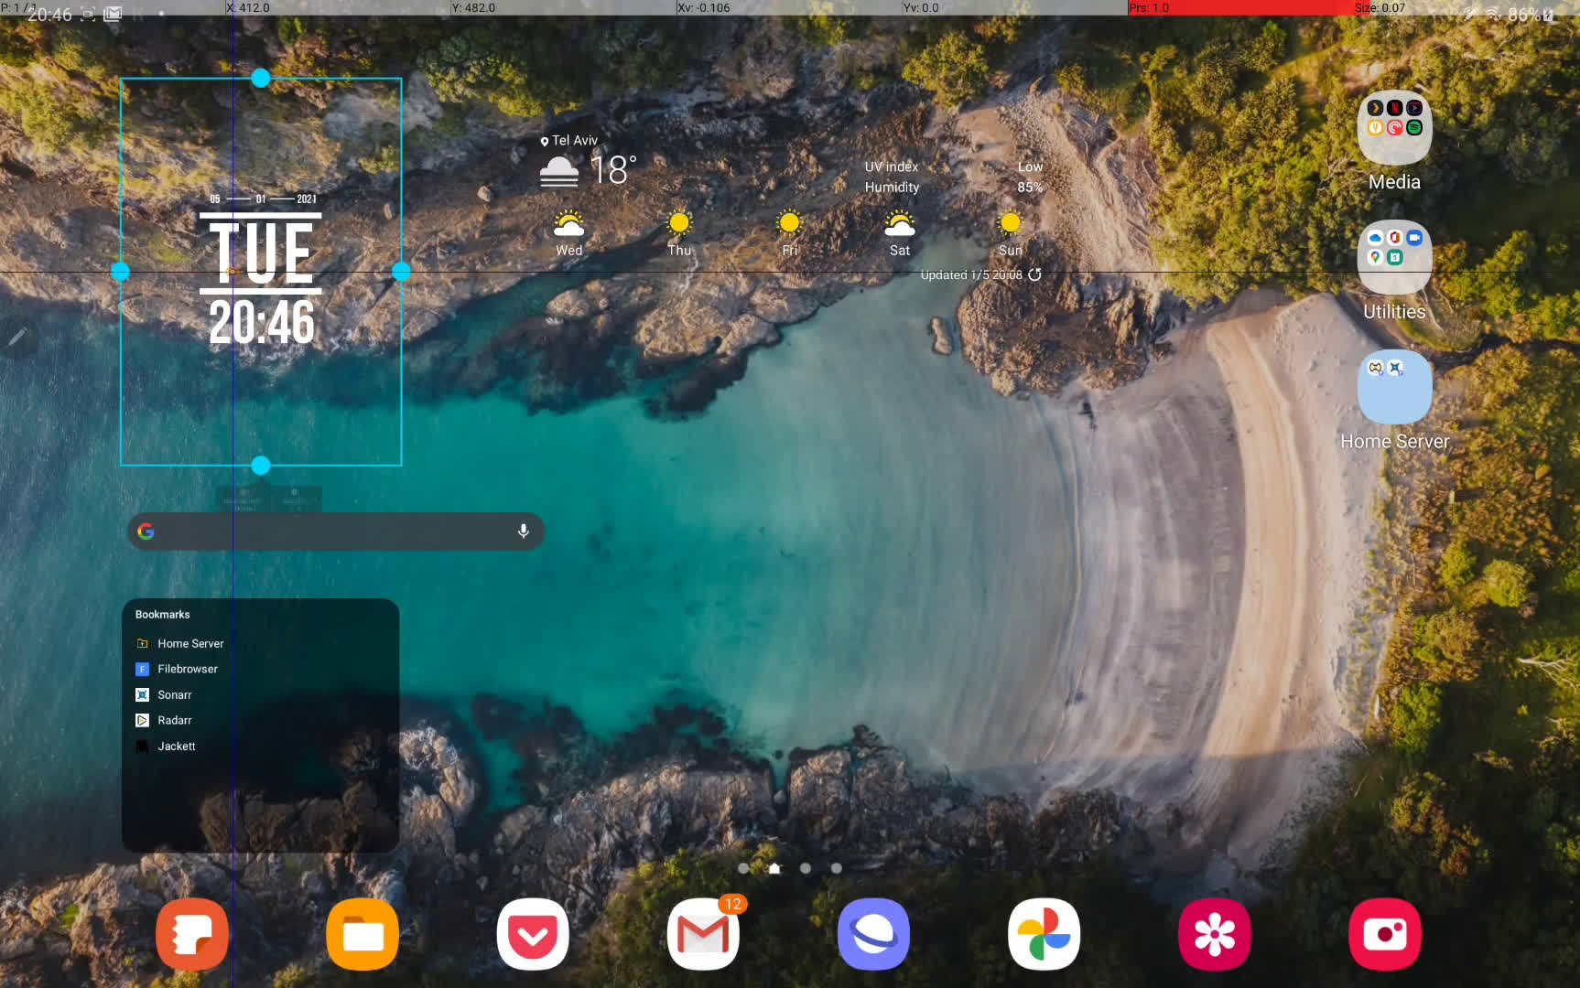Tap the 18° current temperature
1580x988 pixels.
[612, 170]
